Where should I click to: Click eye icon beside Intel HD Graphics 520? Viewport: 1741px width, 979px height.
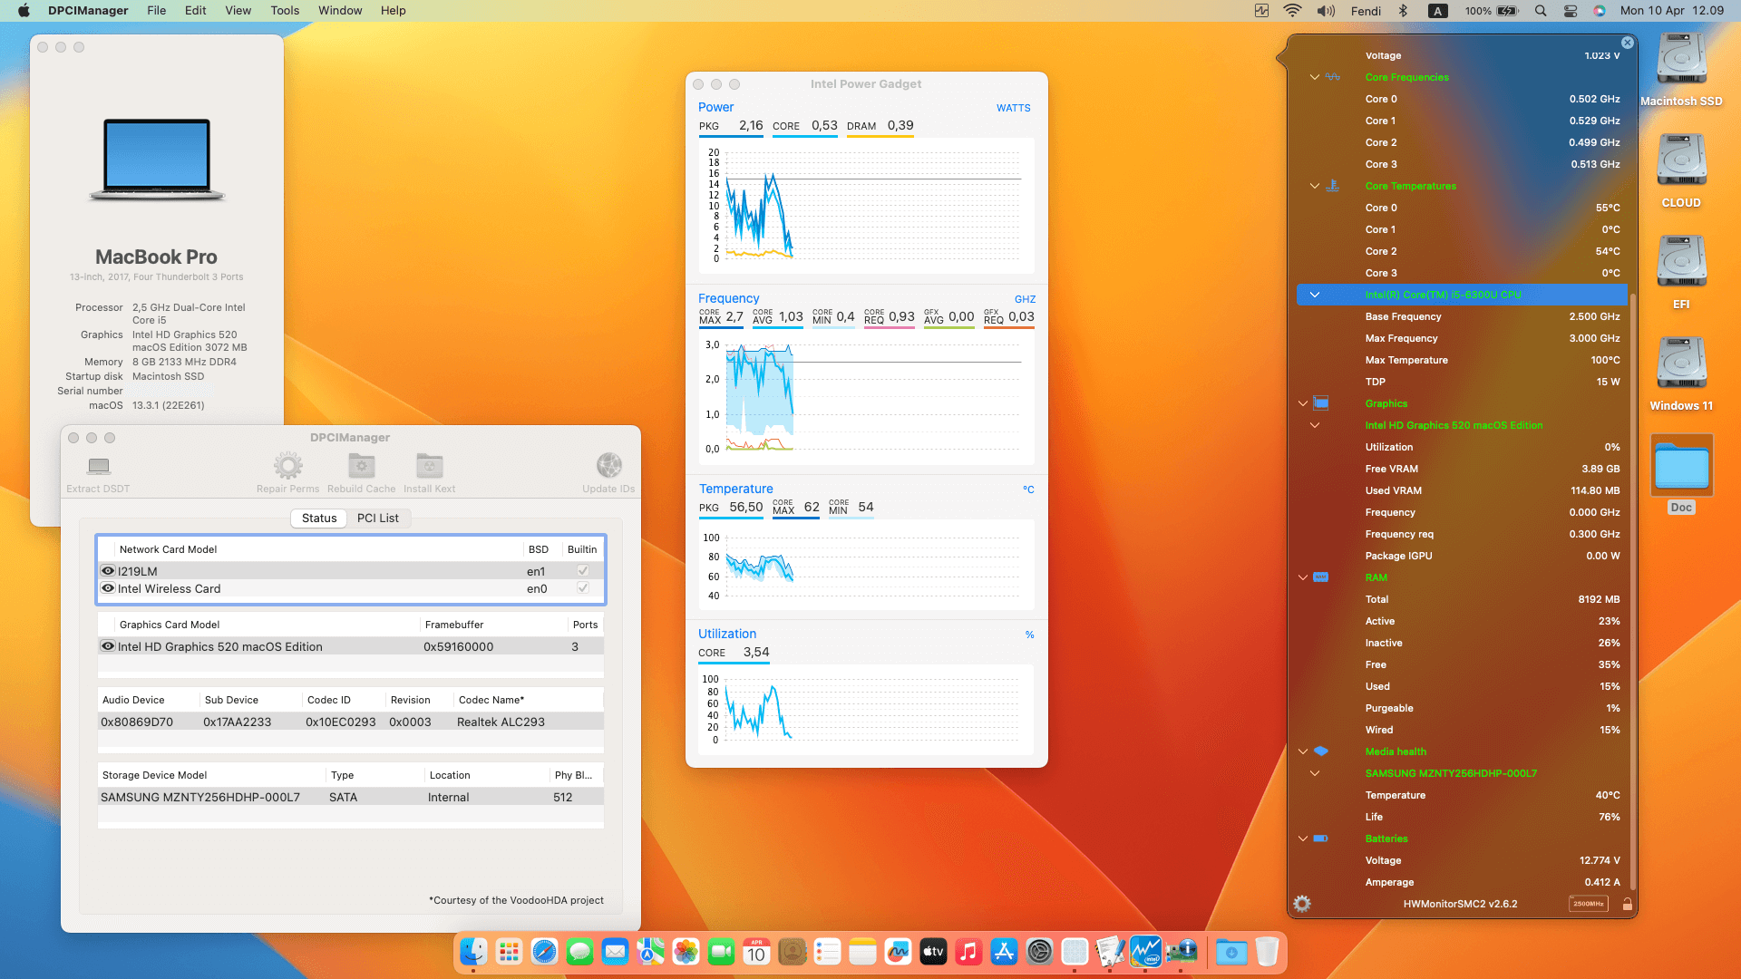pos(108,646)
